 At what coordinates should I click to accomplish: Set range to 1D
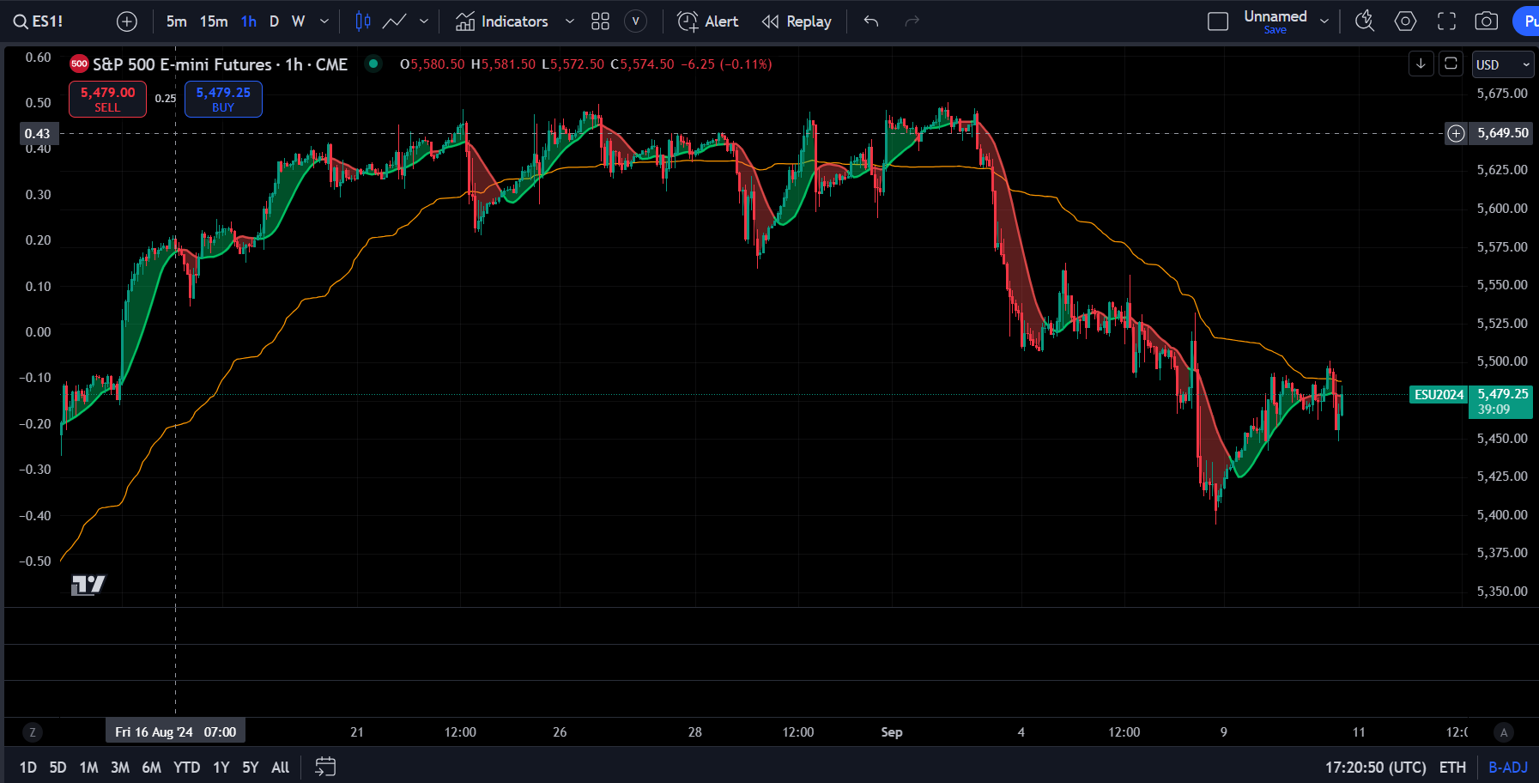28,768
